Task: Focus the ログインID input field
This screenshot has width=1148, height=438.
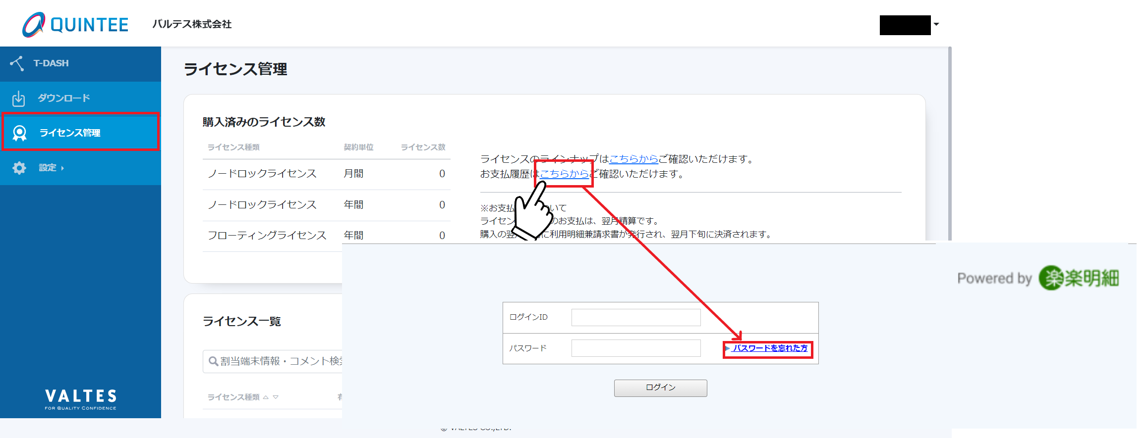Action: click(636, 318)
